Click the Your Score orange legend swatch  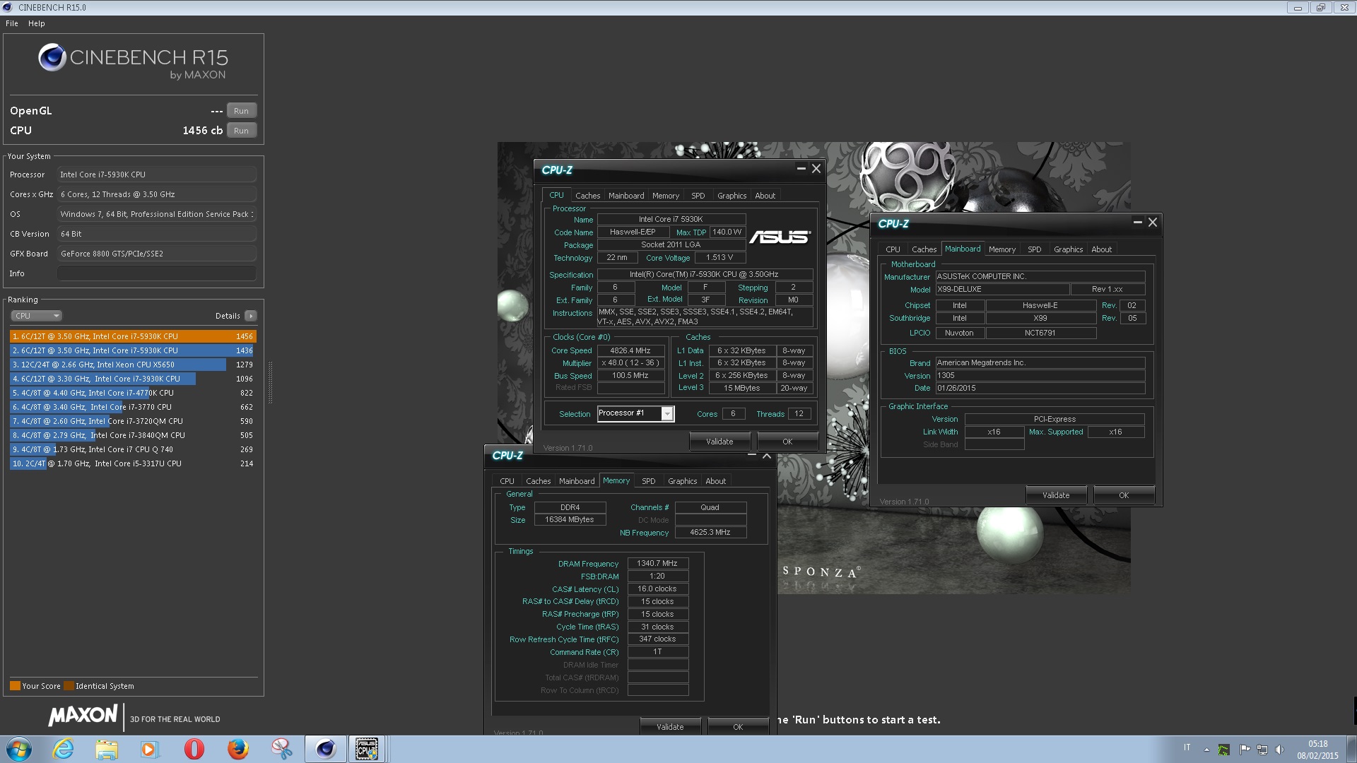(x=15, y=686)
